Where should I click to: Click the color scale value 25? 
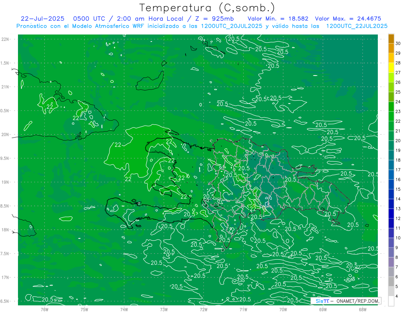pos(398,92)
